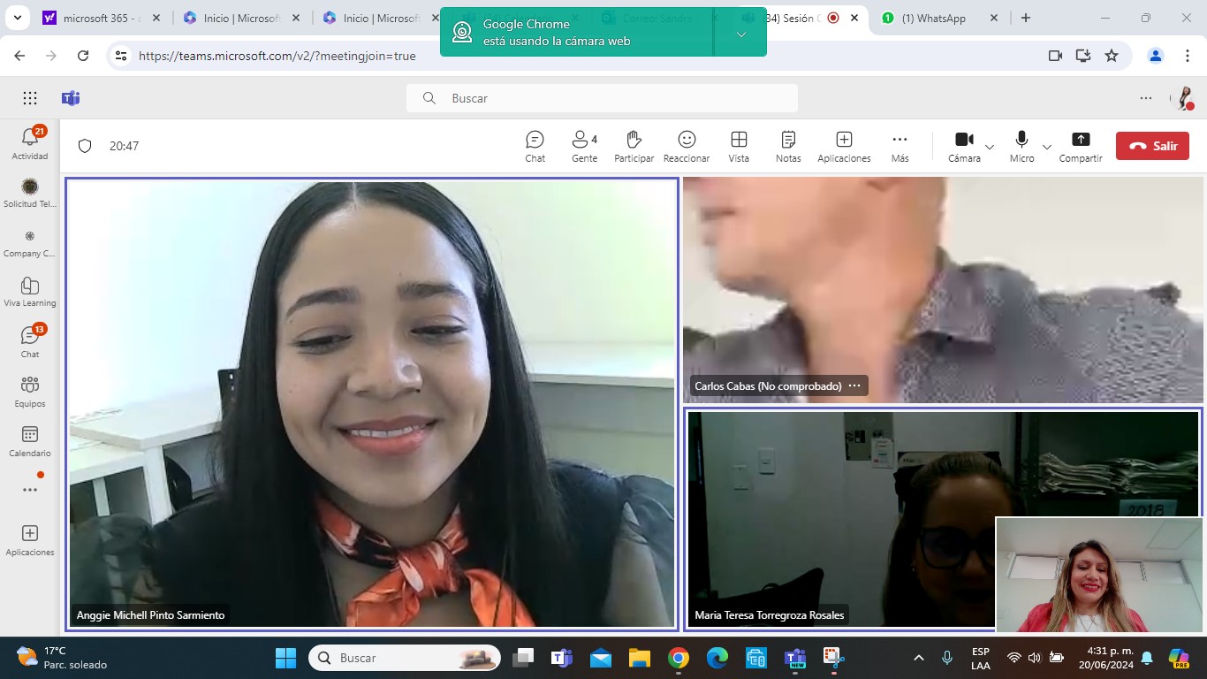Open Teams settings ellipsis near profile
The height and width of the screenshot is (679, 1207).
coord(1146,98)
